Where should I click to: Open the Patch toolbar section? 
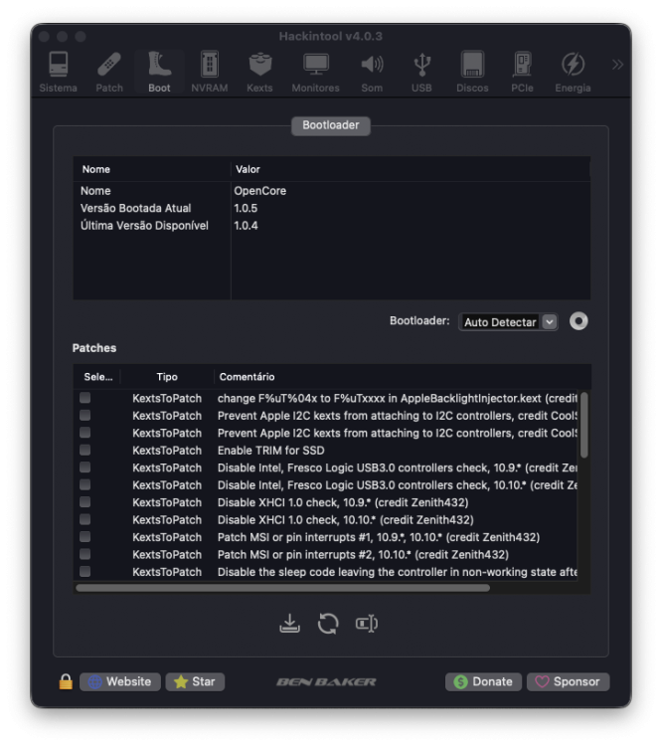[x=109, y=72]
